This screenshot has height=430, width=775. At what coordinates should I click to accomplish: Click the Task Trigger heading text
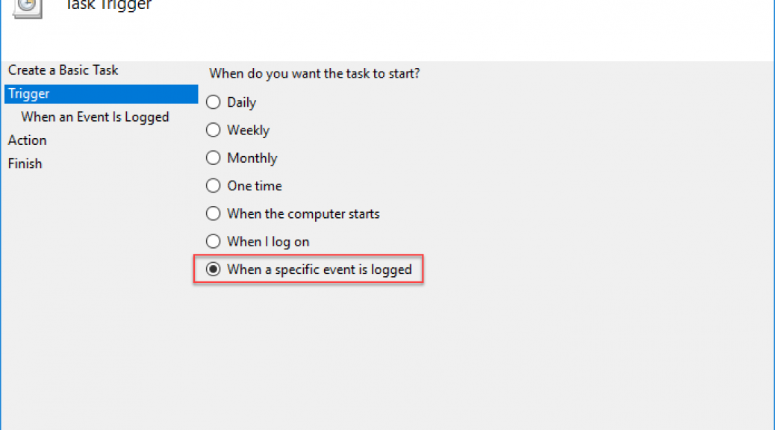(108, 5)
